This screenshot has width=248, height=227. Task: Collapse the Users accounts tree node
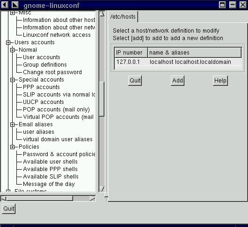(8, 42)
